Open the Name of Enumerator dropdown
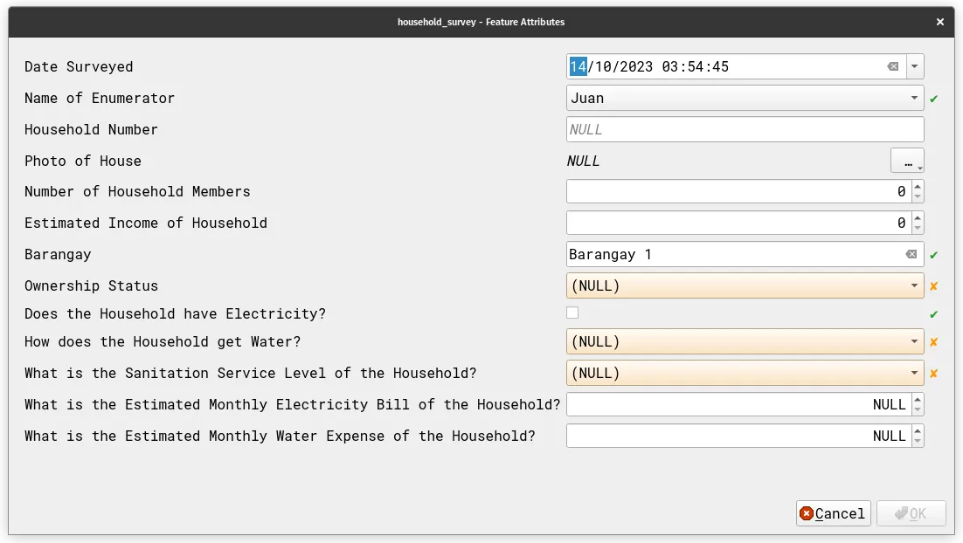 click(x=914, y=98)
